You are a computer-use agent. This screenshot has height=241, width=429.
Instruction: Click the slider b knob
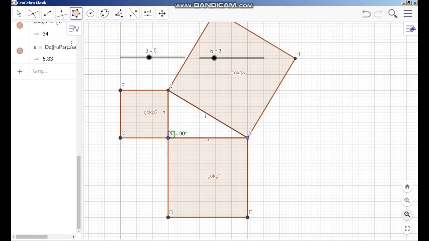[214, 58]
